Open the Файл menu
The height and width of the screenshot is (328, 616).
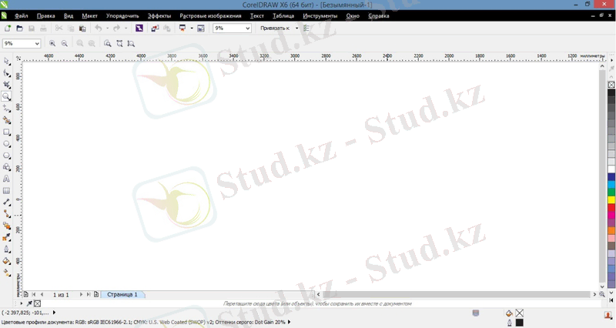pyautogui.click(x=22, y=16)
